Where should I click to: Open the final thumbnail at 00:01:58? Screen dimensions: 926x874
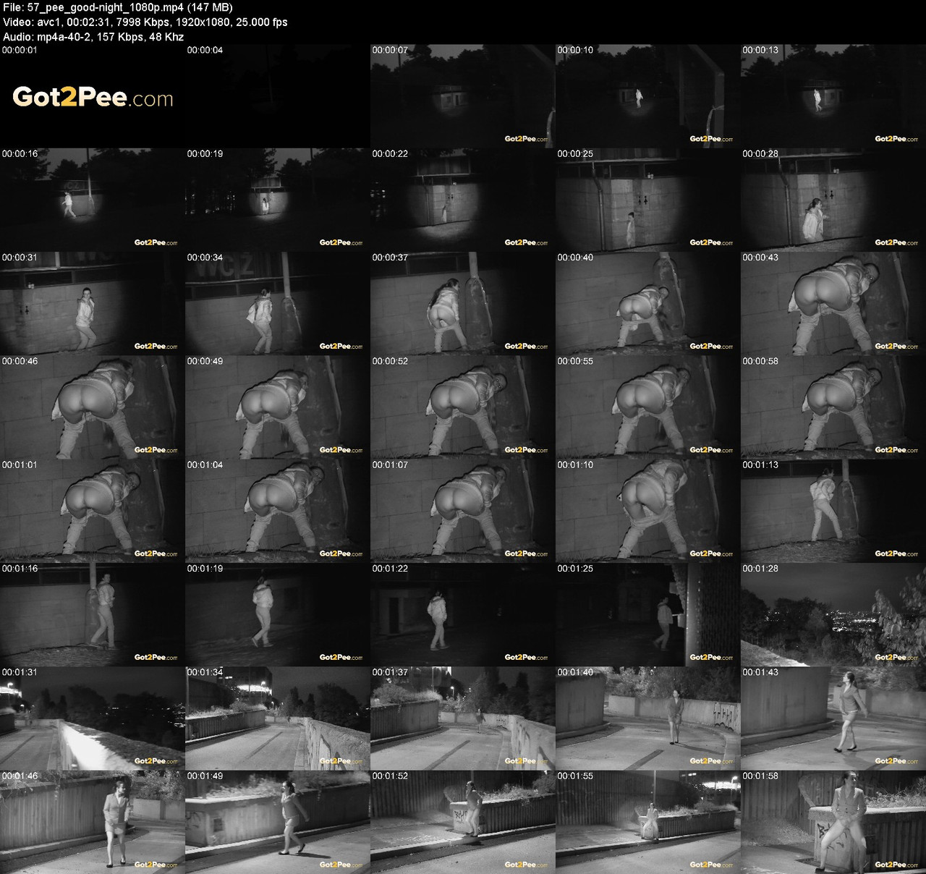coord(833,822)
